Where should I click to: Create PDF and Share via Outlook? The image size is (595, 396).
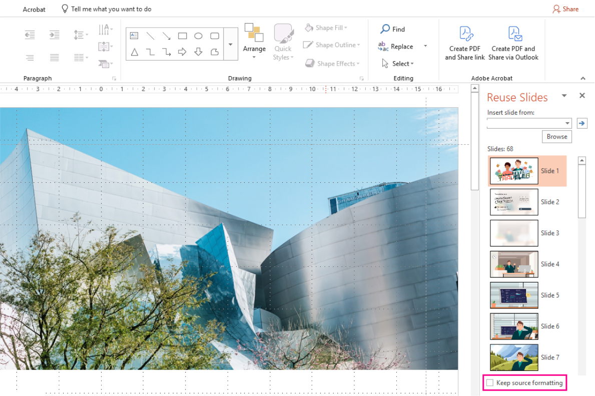click(x=513, y=43)
